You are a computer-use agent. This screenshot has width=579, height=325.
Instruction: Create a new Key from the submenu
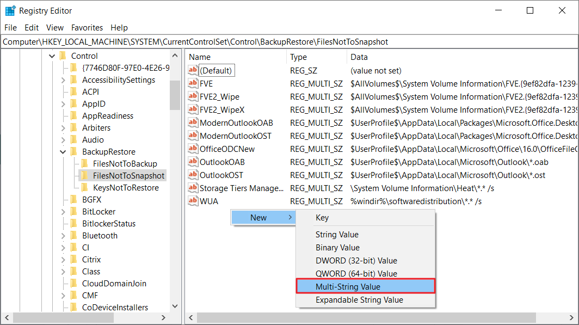click(x=322, y=217)
